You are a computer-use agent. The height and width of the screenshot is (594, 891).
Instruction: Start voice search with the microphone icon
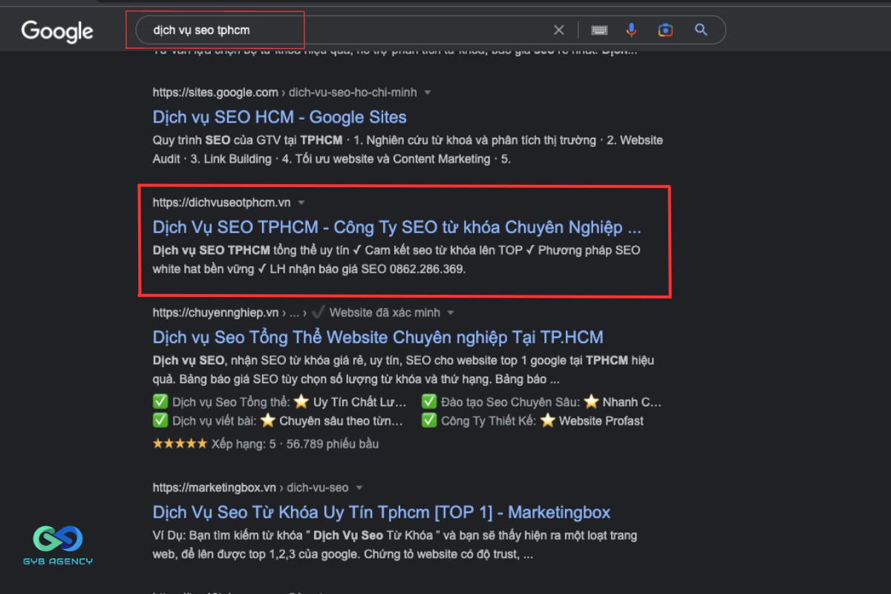tap(632, 30)
